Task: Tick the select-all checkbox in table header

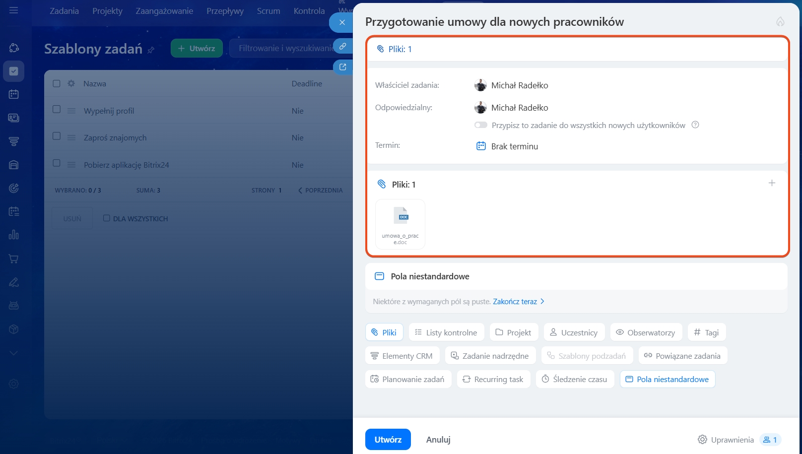Action: tap(57, 83)
